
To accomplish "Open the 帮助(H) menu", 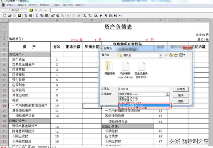I will click(80, 5).
